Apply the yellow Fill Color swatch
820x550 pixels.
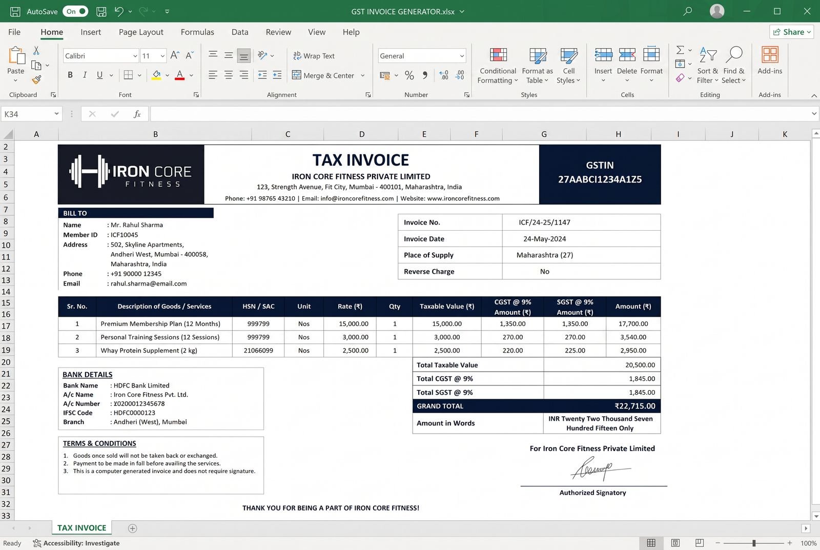pos(157,75)
